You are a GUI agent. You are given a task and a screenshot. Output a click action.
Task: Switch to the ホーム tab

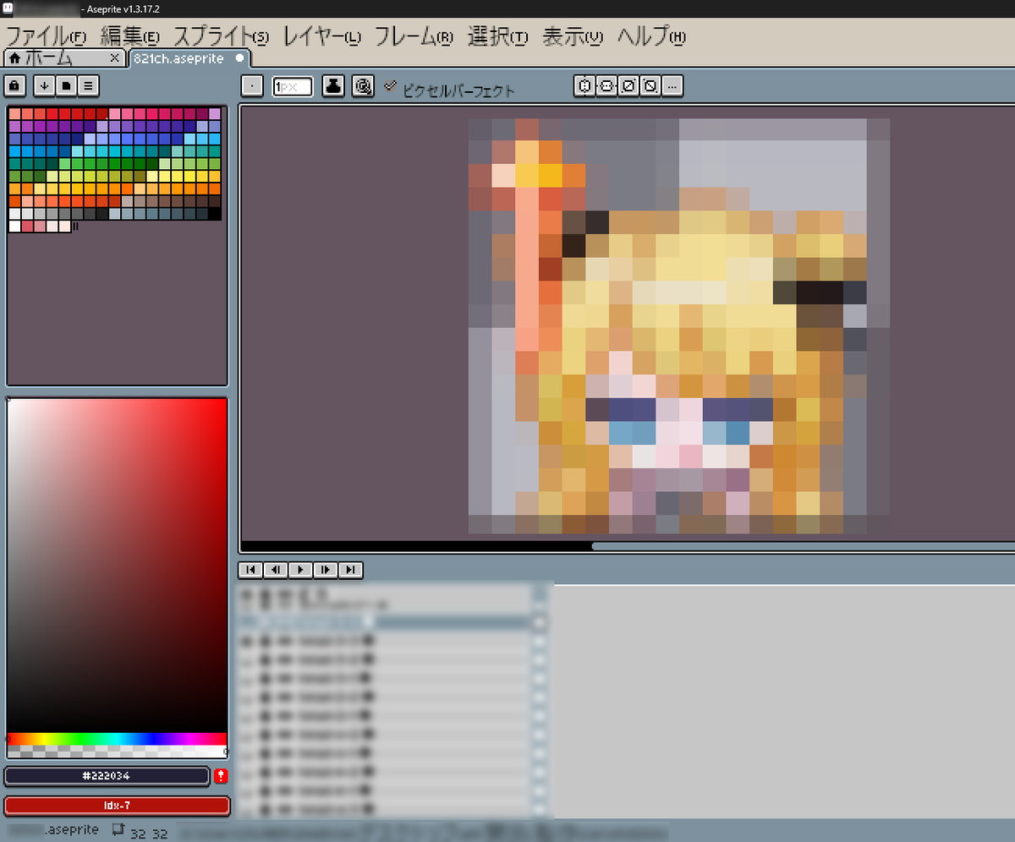[x=64, y=58]
